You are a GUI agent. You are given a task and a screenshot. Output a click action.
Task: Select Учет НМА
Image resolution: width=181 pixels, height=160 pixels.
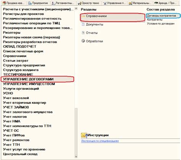point(11,121)
